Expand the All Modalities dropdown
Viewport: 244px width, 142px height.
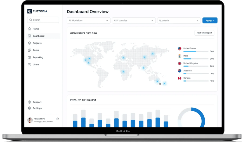[x=88, y=21]
